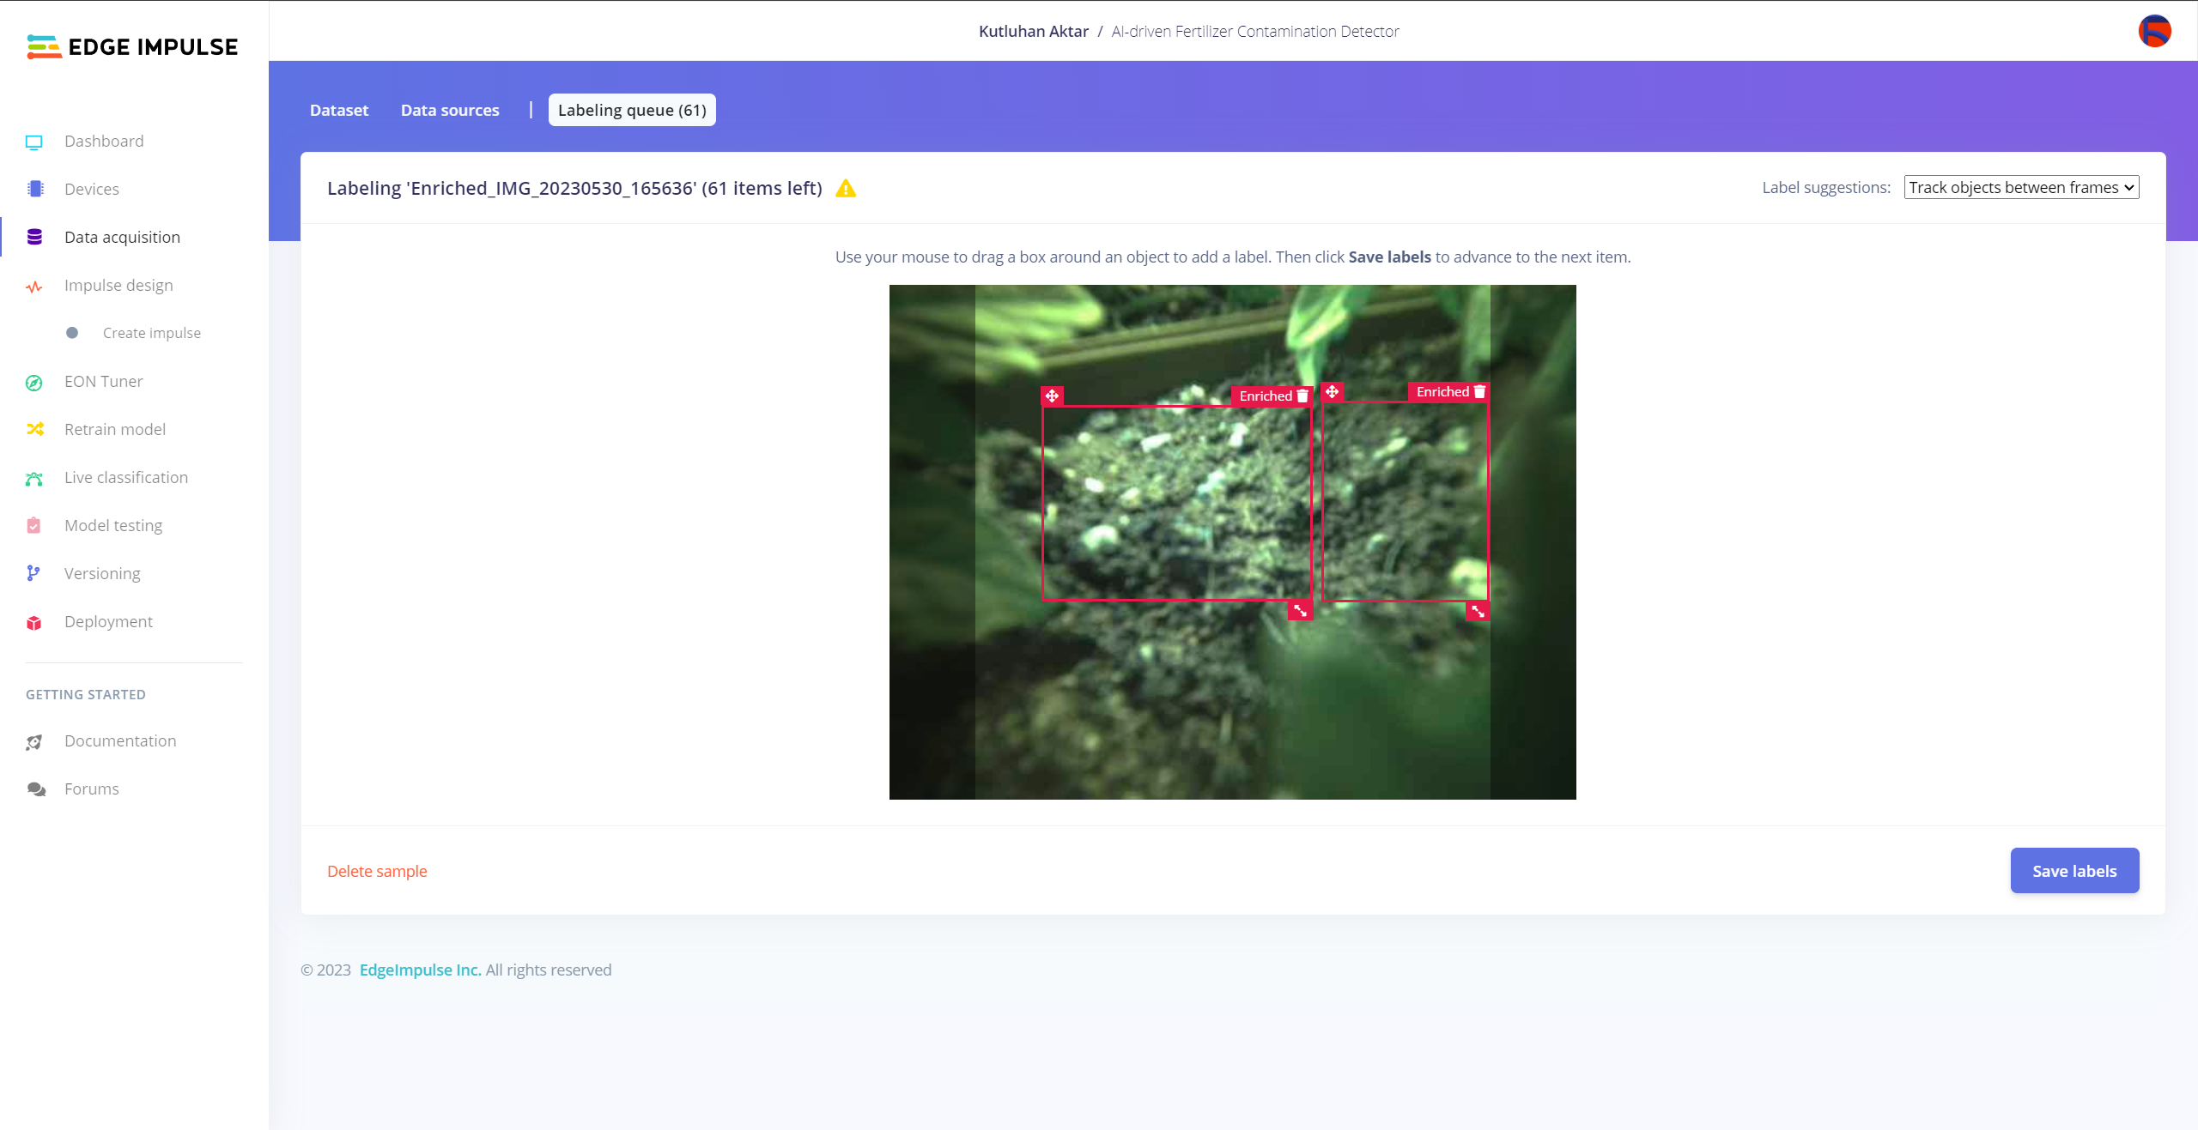Open the Kutluhan Aktar profile link
This screenshot has height=1130, width=2198.
point(1034,31)
